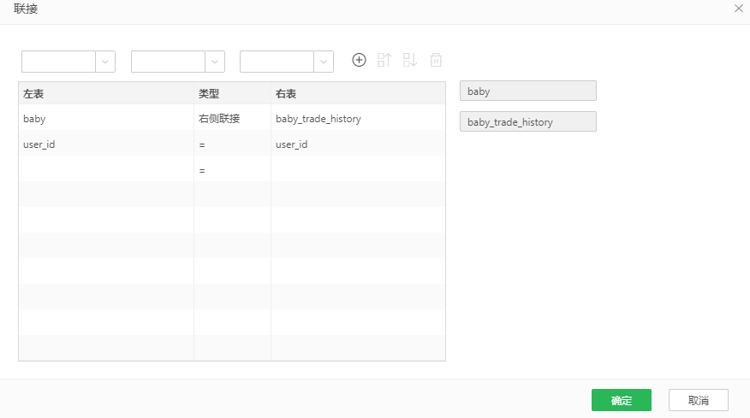The height and width of the screenshot is (418, 750).
Task: Expand the third dropdown arrow above 右表
Action: [324, 62]
